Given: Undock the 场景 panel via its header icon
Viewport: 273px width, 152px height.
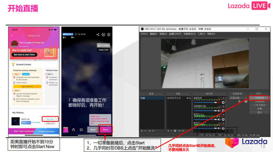Looking at the screenshot, I should [x=164, y=94].
